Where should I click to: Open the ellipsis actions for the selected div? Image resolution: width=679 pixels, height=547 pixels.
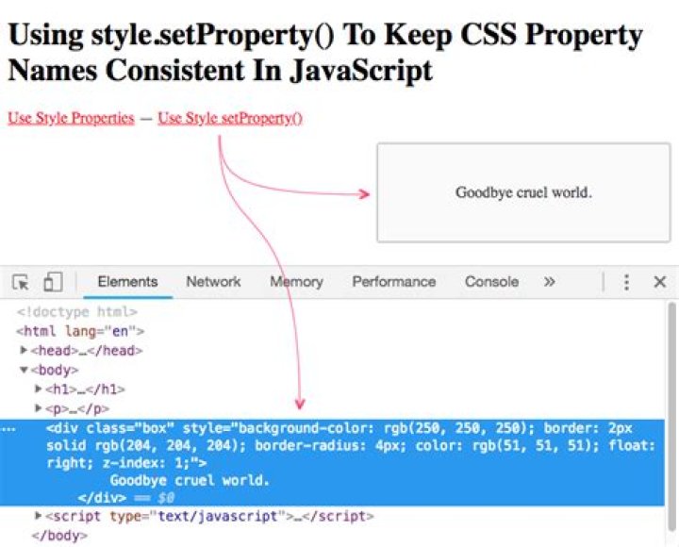click(x=8, y=429)
